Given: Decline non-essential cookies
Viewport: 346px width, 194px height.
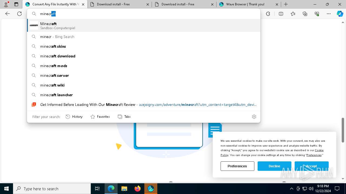Looking at the screenshot, I should pos(274,166).
